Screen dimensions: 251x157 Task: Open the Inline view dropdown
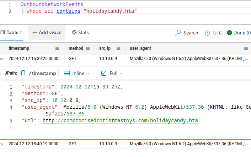coord(76,73)
